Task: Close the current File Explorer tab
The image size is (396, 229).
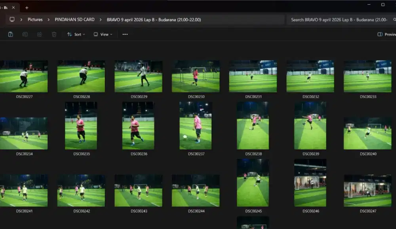Action: coord(14,8)
